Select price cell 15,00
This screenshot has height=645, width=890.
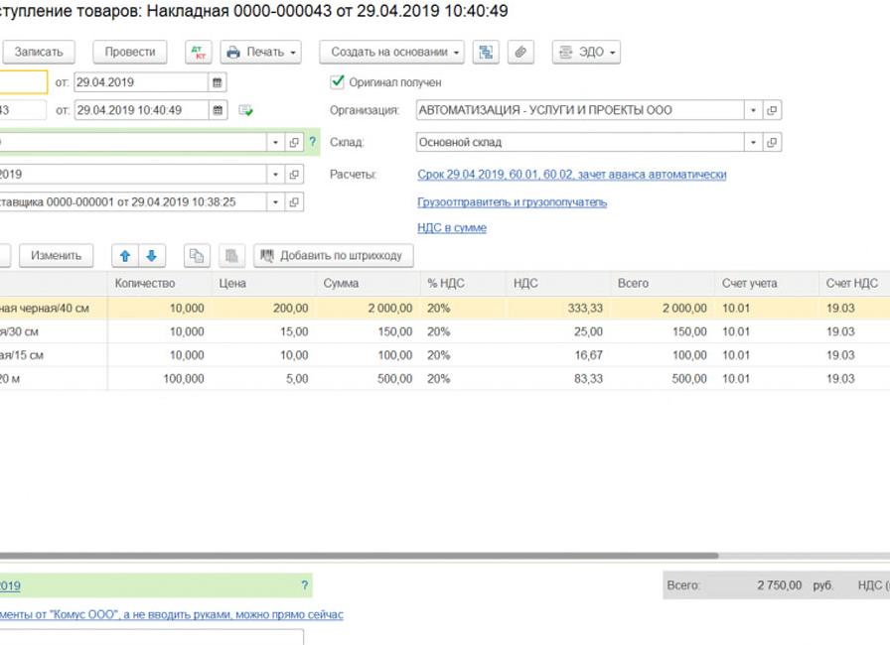tap(263, 332)
